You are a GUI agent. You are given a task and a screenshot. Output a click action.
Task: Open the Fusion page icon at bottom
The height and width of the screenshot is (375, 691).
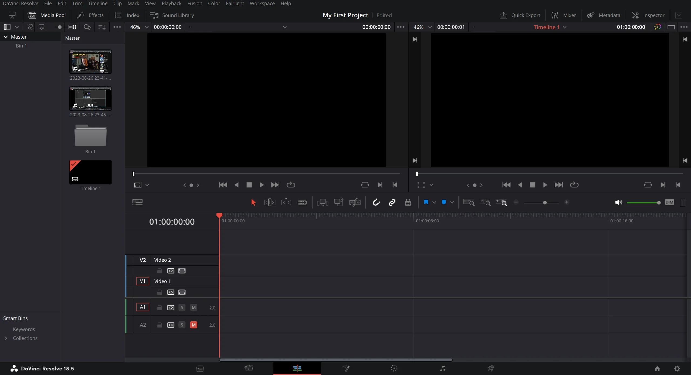coord(346,368)
